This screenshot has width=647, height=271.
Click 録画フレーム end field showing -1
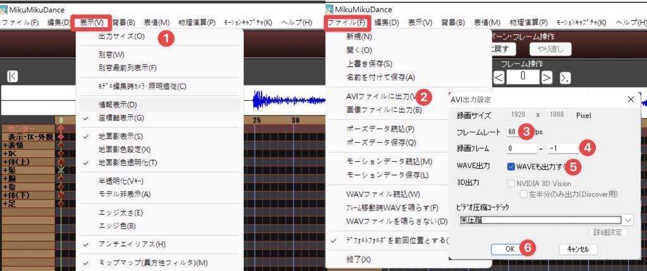[563, 148]
